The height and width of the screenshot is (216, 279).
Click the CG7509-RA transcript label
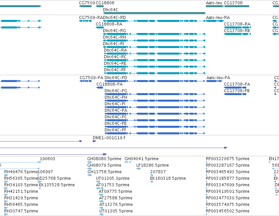click(x=91, y=18)
